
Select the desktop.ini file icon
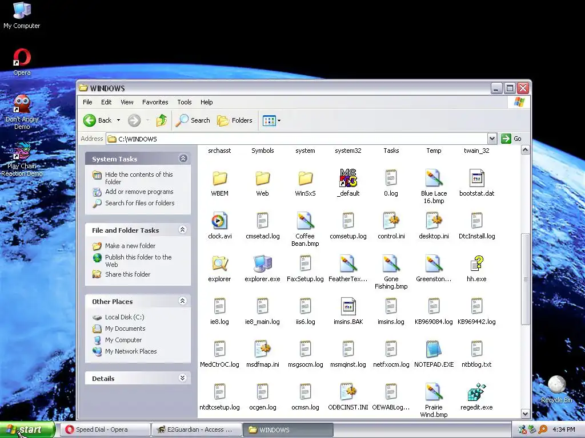[434, 221]
